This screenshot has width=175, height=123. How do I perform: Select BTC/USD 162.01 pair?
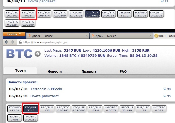coord(15,109)
